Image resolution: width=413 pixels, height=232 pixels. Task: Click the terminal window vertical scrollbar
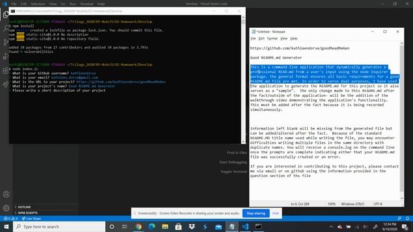243,79
